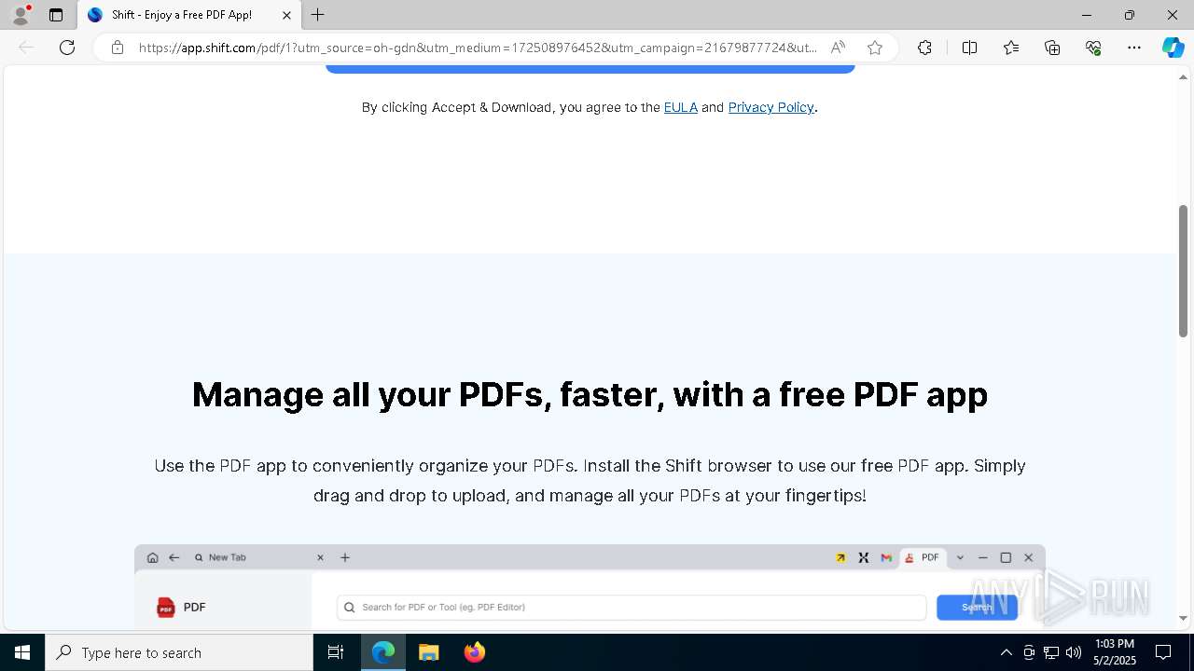
Task: Click the taskbar search box
Action: (179, 652)
